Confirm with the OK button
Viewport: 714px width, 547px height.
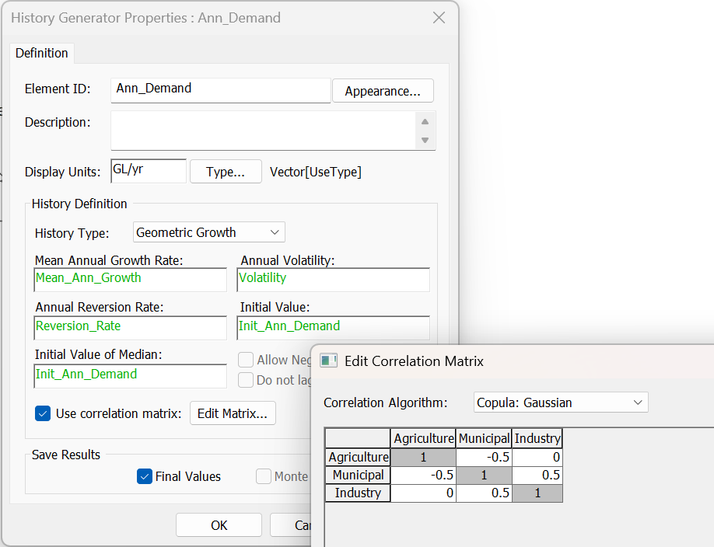219,525
